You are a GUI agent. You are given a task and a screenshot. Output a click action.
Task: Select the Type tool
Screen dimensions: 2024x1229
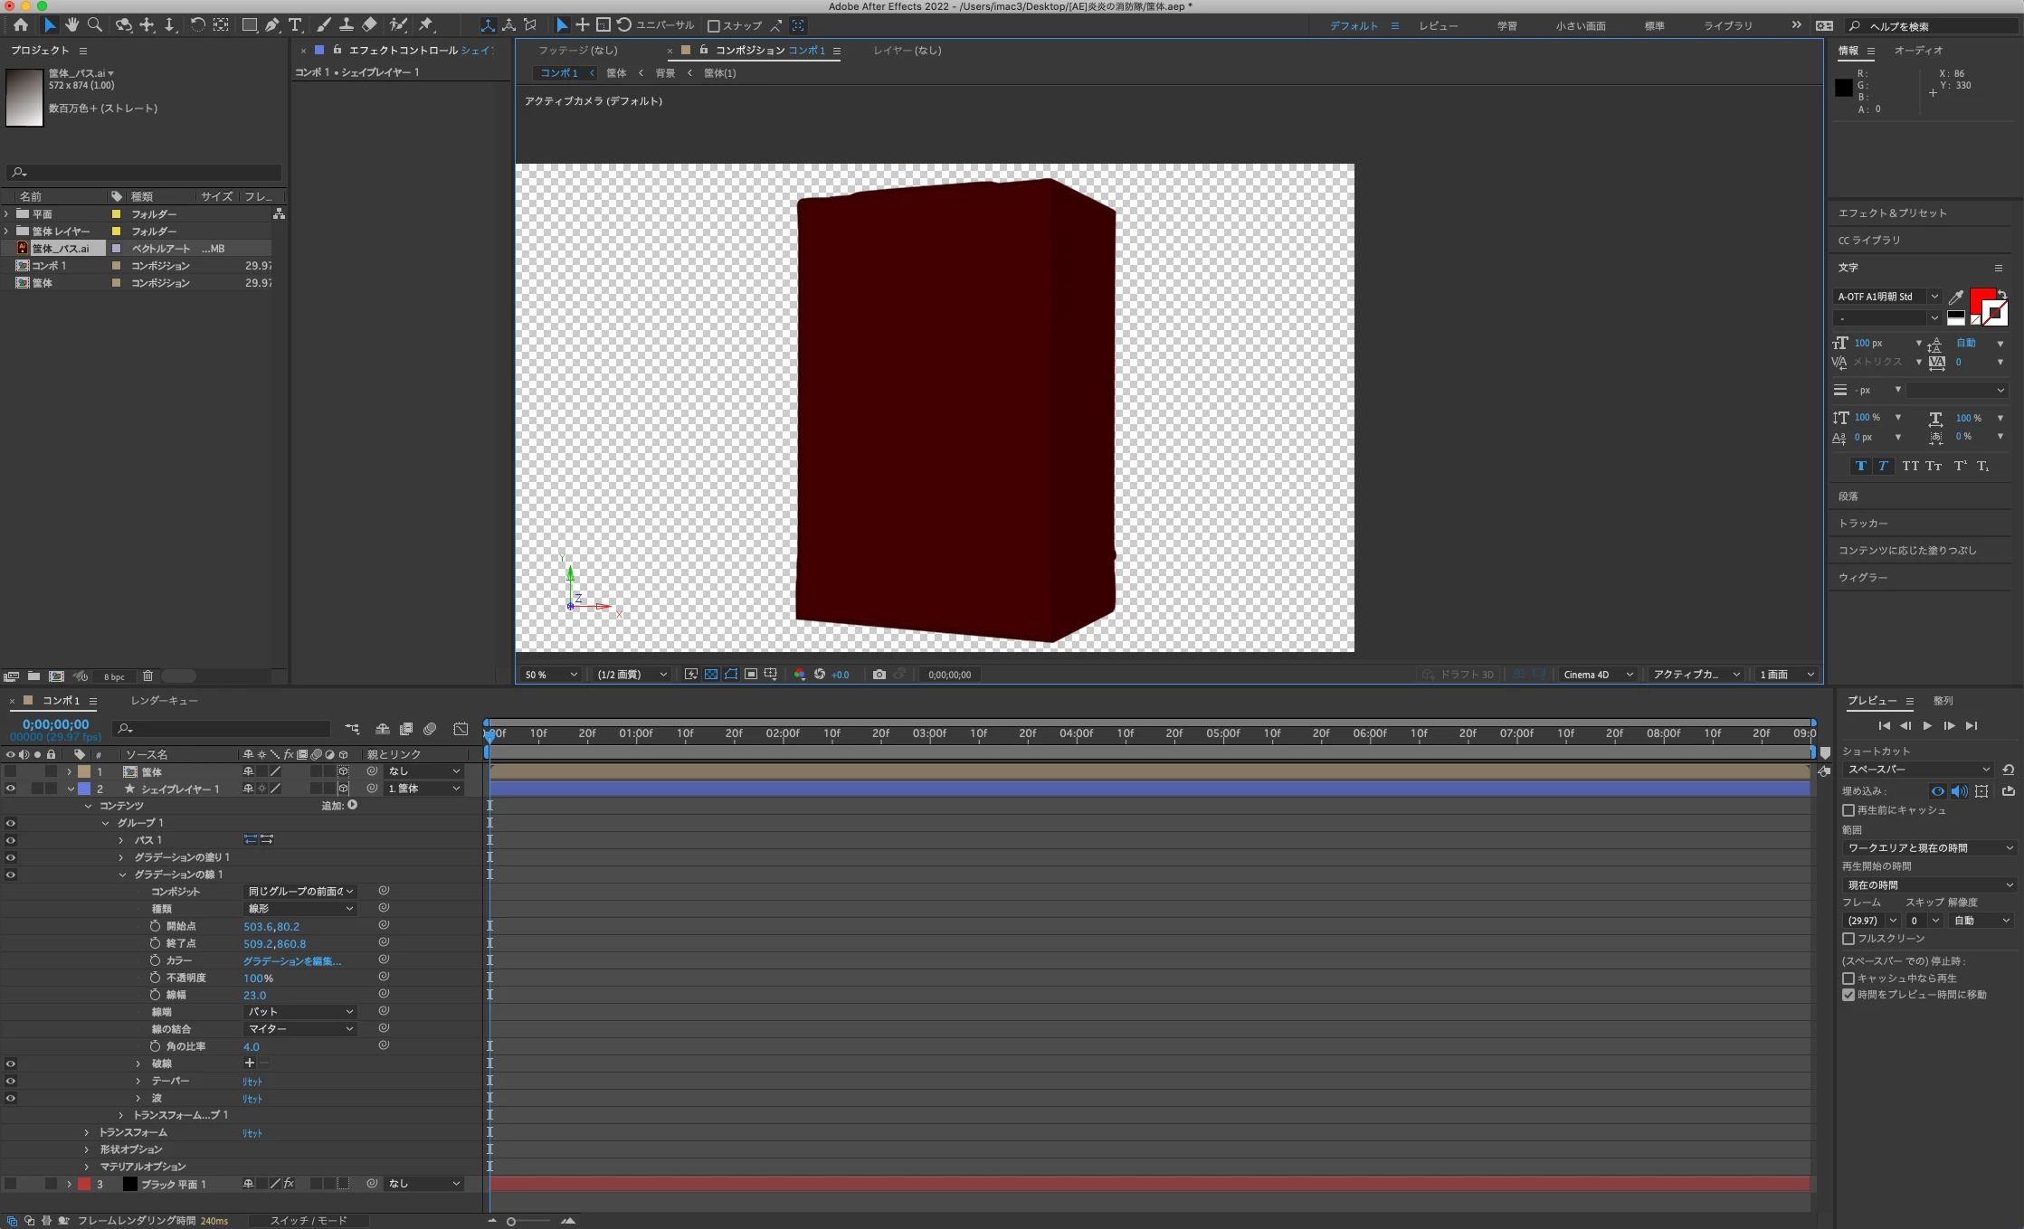[295, 25]
